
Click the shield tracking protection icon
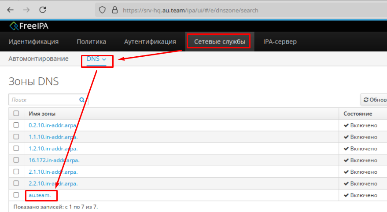pyautogui.click(x=102, y=10)
